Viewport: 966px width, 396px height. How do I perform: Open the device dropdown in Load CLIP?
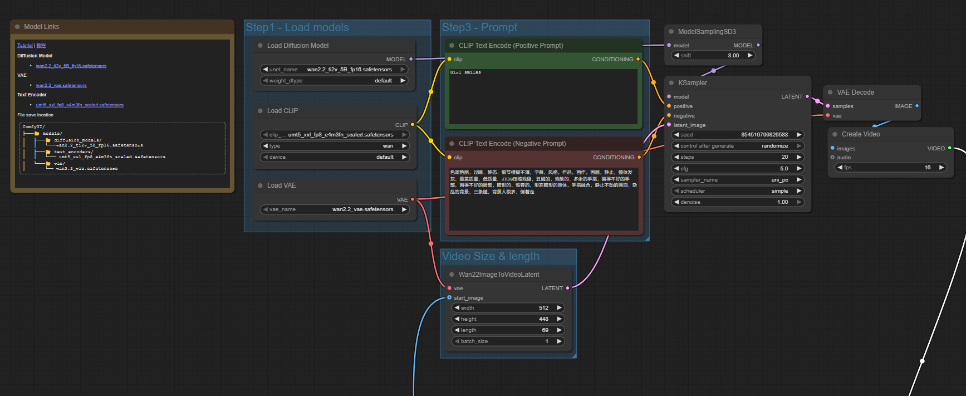tap(335, 157)
